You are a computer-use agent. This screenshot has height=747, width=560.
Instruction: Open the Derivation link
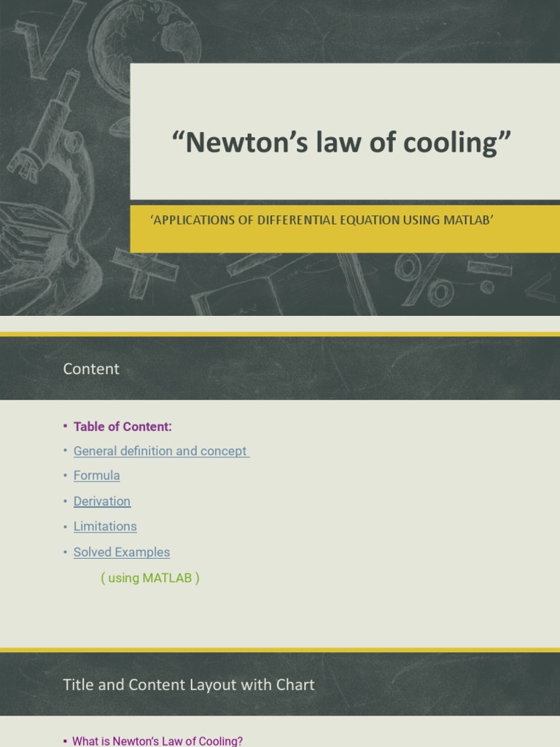[x=102, y=501]
